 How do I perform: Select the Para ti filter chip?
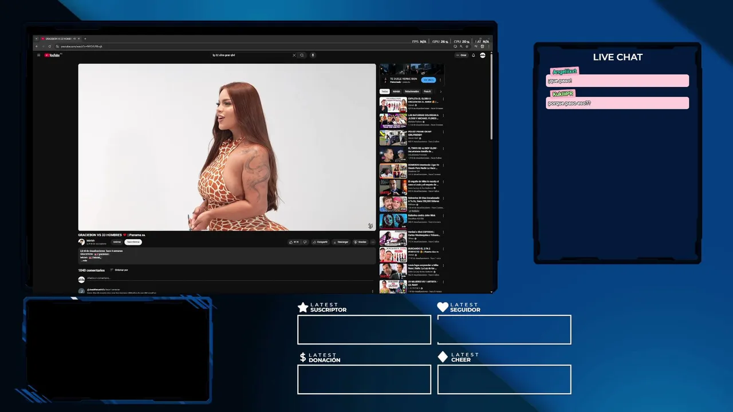pos(427,92)
